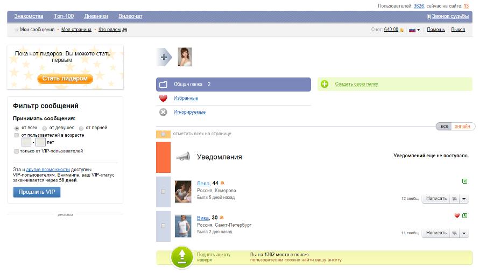Image resolution: width=479 pixels, height=273 pixels.
Task: Check 'отметить всех на странице' box
Action: tap(163, 134)
